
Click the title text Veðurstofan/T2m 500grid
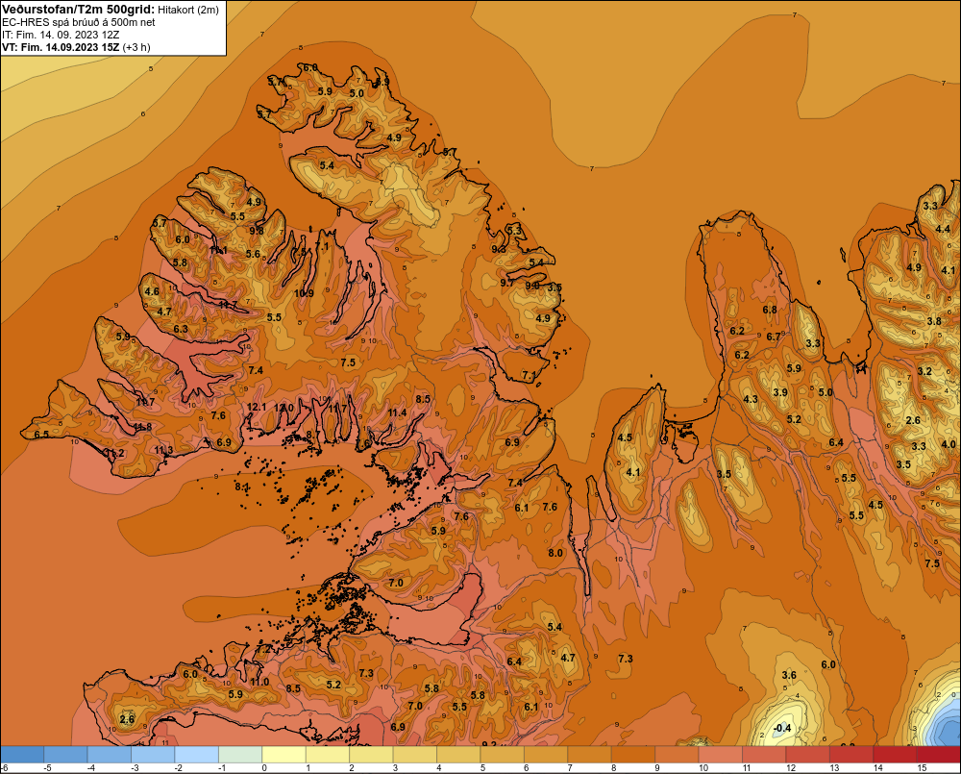[x=79, y=10]
